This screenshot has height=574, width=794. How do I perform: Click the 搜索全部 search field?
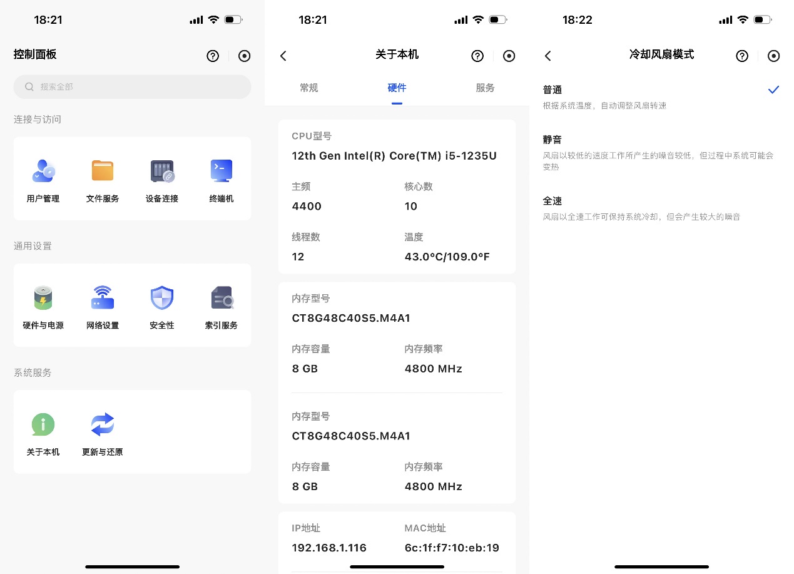click(133, 87)
